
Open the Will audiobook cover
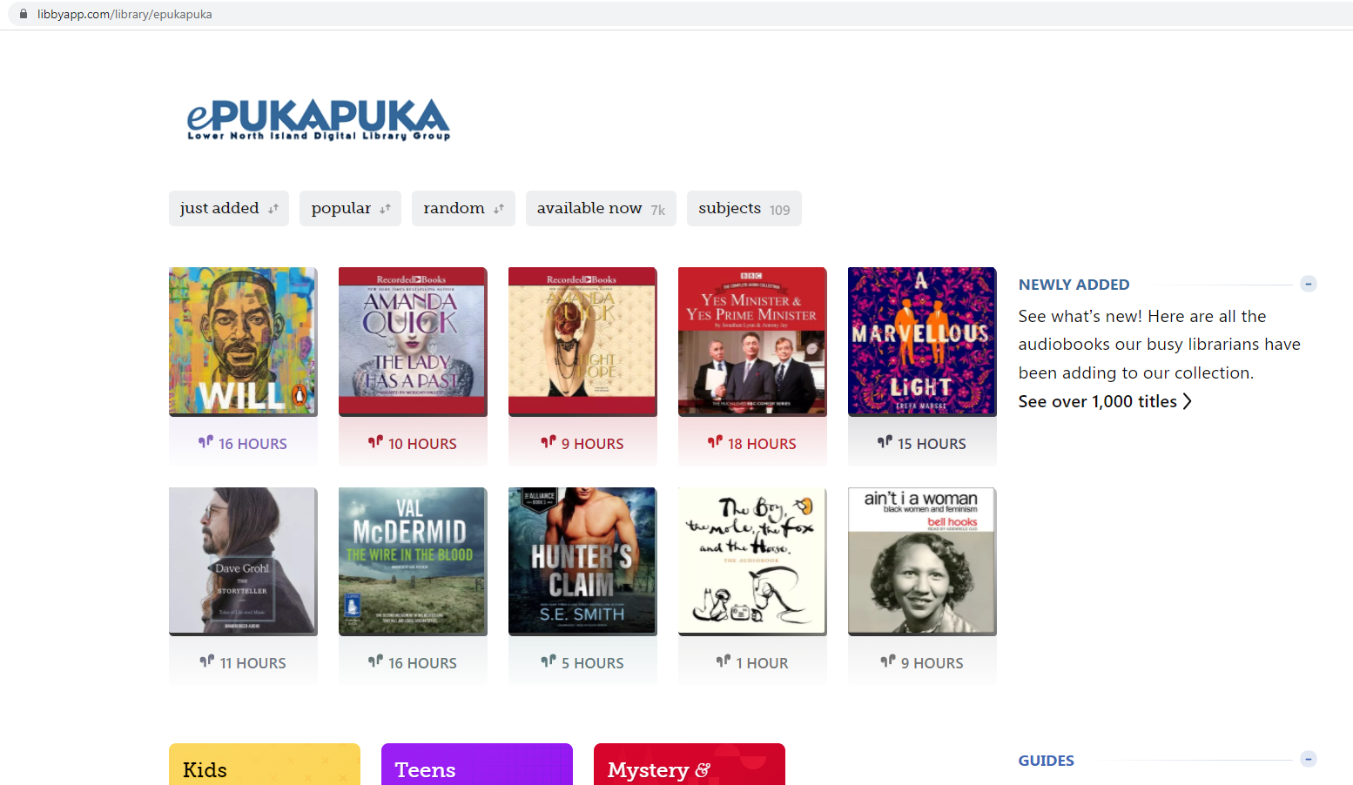click(243, 341)
